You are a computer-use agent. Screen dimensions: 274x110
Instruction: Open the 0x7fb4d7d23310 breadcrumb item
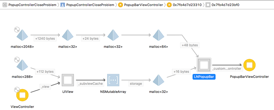[x=185, y=5]
